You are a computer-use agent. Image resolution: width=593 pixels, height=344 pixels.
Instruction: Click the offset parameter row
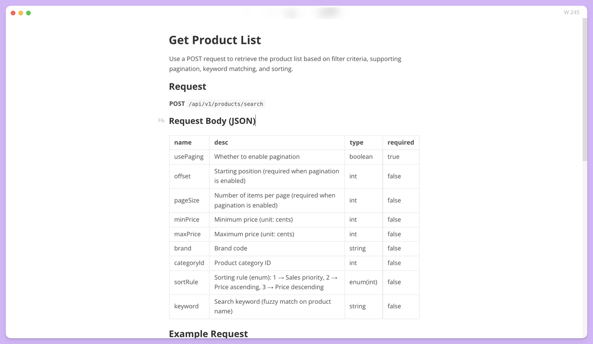coord(182,176)
